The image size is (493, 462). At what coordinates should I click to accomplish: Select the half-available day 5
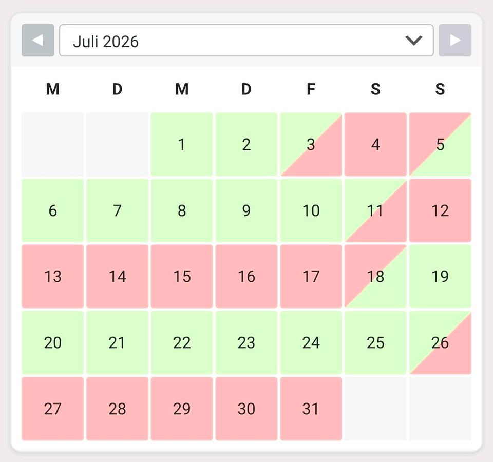[440, 145]
